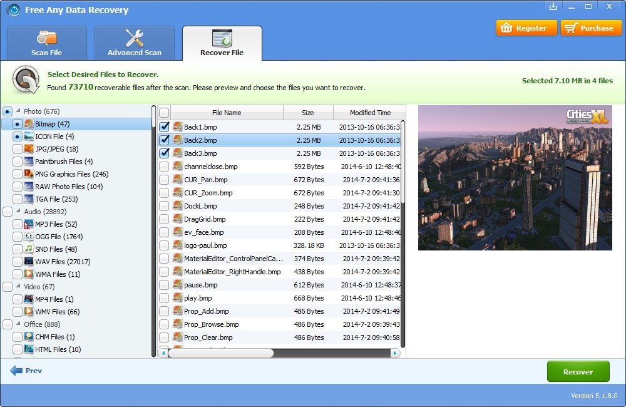Toggle the select-all checkbox in file list header
This screenshot has width=626, height=407.
(163, 112)
